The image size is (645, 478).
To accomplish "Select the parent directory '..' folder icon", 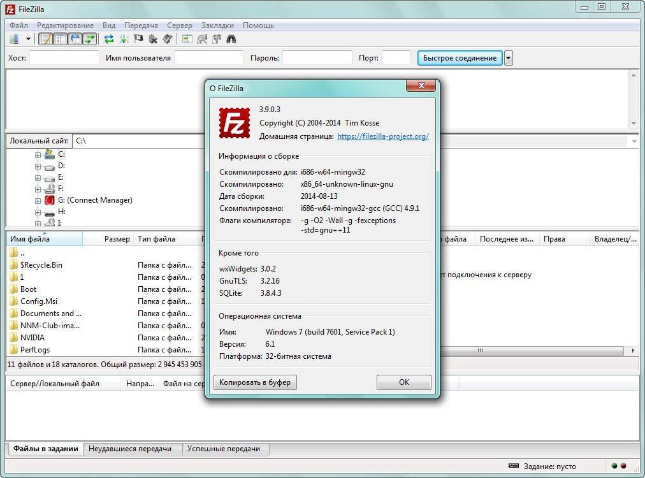I will pyautogui.click(x=13, y=252).
